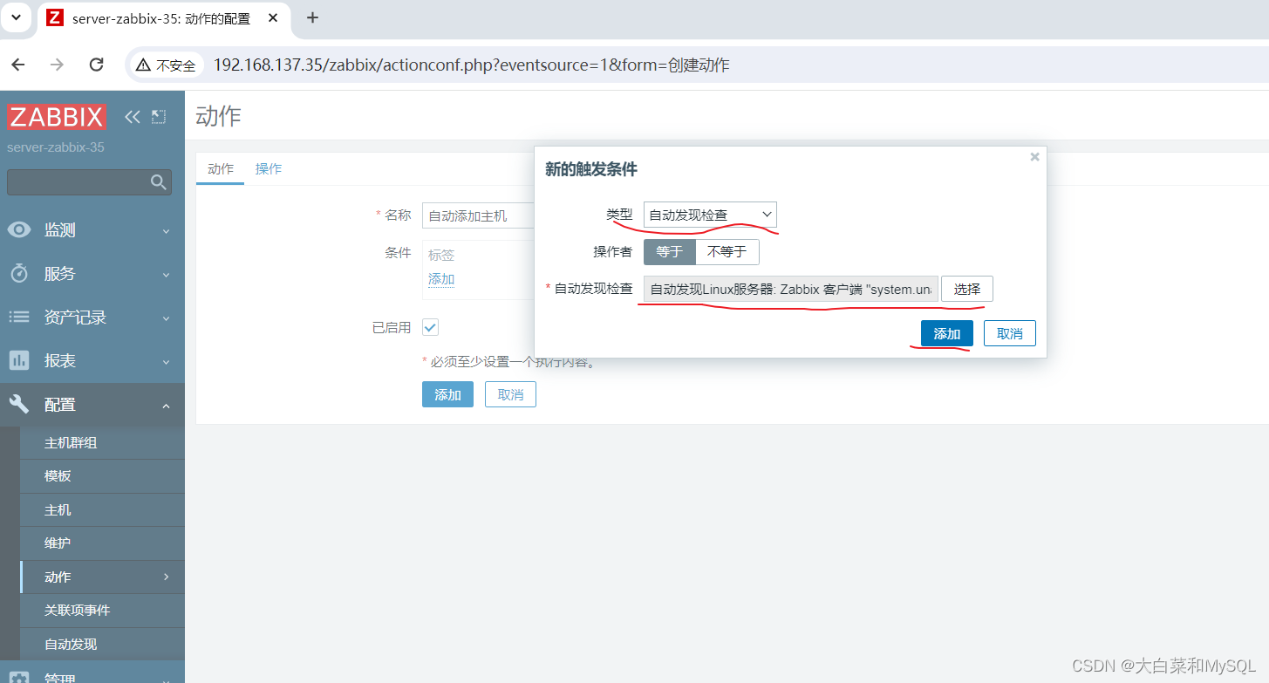Switch to the 操作 tab

(269, 169)
